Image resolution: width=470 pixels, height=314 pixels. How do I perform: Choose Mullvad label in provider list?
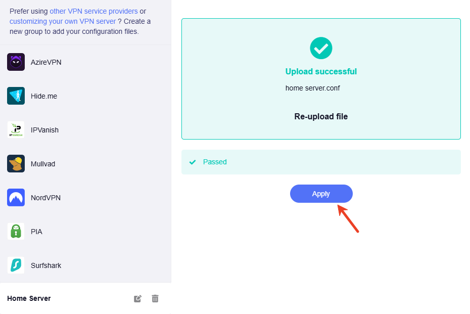[43, 164]
